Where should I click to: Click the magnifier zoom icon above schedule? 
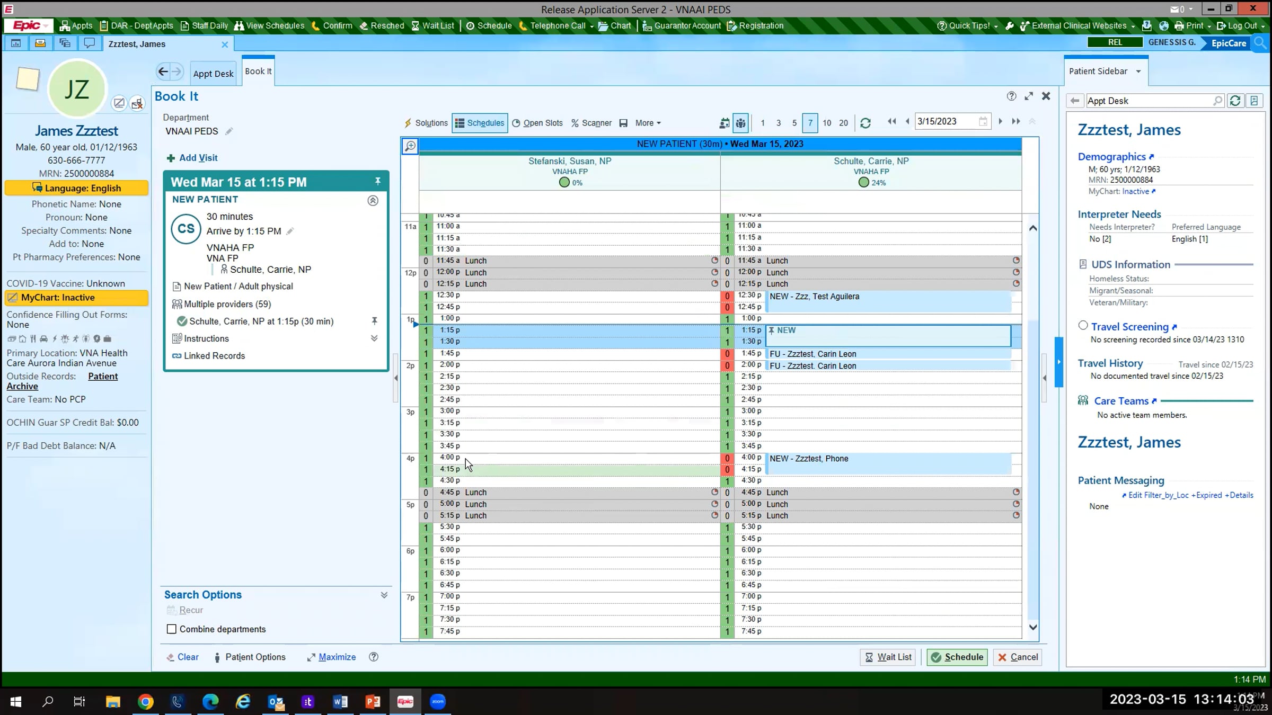click(410, 146)
